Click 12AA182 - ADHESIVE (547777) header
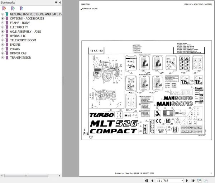Image resolution: width=215 pixels, height=183 pixels. (198, 4)
